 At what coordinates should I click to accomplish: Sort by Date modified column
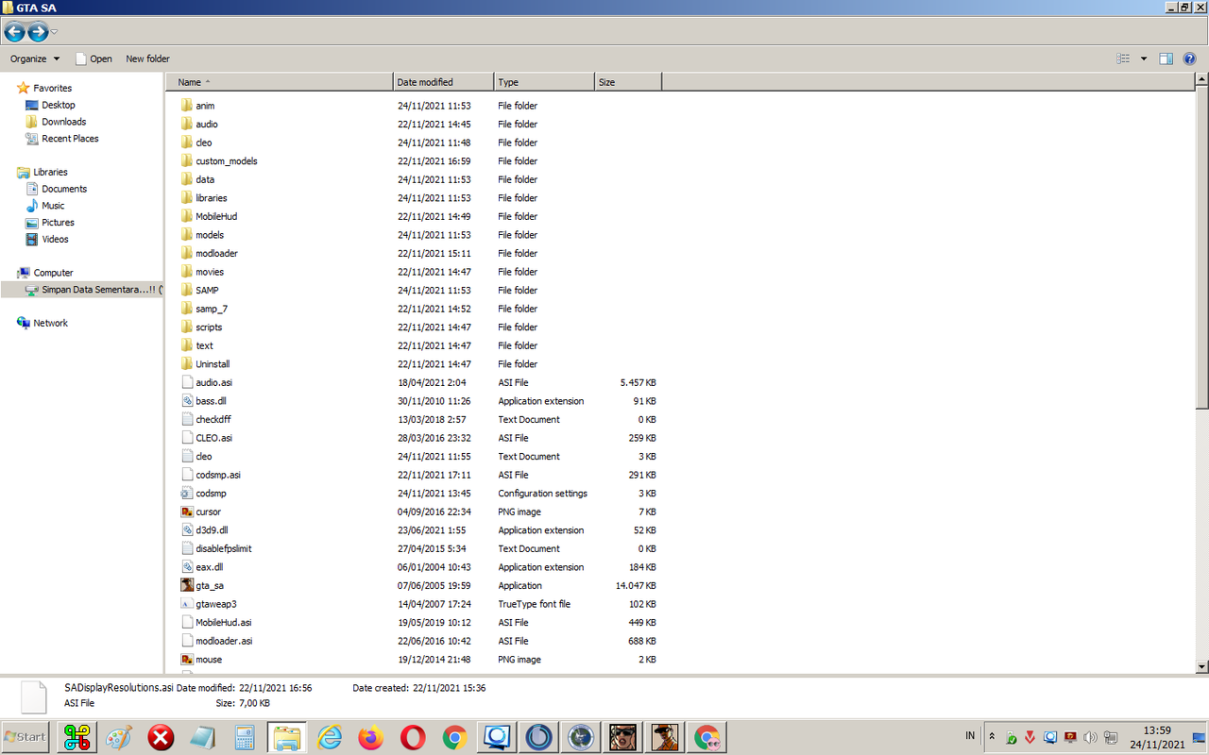point(444,82)
